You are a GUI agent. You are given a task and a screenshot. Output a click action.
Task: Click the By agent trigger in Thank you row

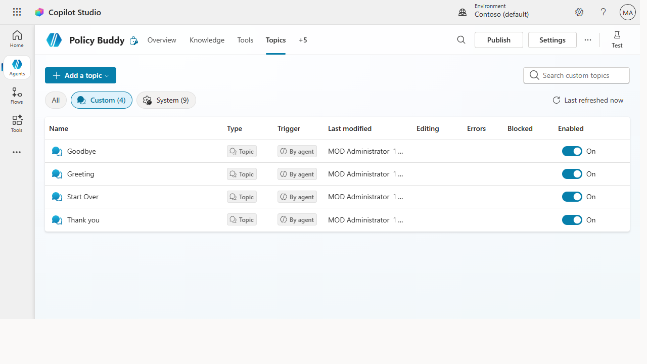coord(297,220)
